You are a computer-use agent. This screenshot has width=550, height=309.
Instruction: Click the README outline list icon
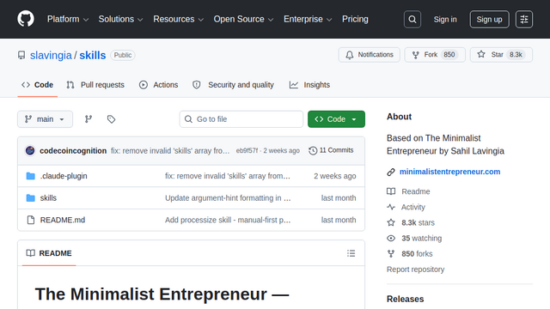(x=351, y=253)
